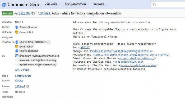Click the search magnifier icon

click(x=155, y=4)
